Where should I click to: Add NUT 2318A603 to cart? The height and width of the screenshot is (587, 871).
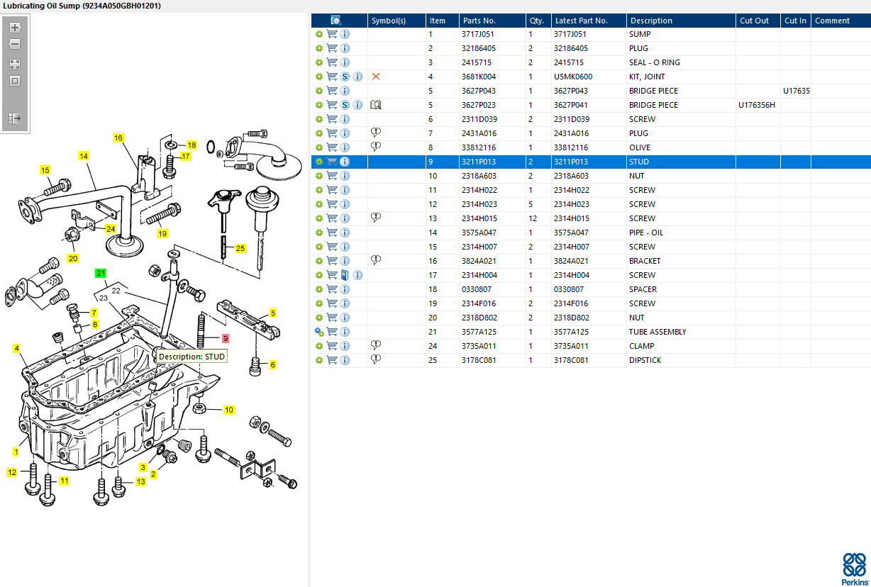coord(332,176)
